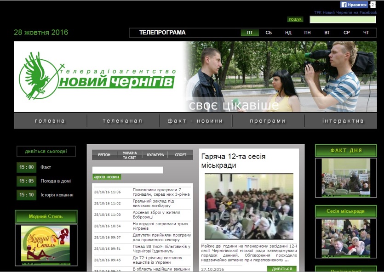Screen dimensions: 384x272
Task: Click the '28 жовтня 2016' date text
Action: point(41,32)
